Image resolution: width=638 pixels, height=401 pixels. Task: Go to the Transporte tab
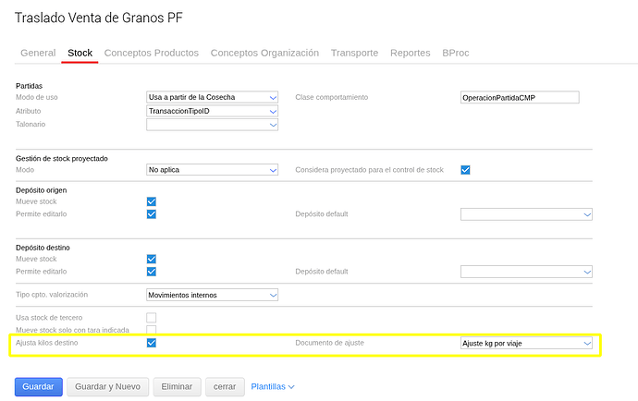[x=354, y=53]
